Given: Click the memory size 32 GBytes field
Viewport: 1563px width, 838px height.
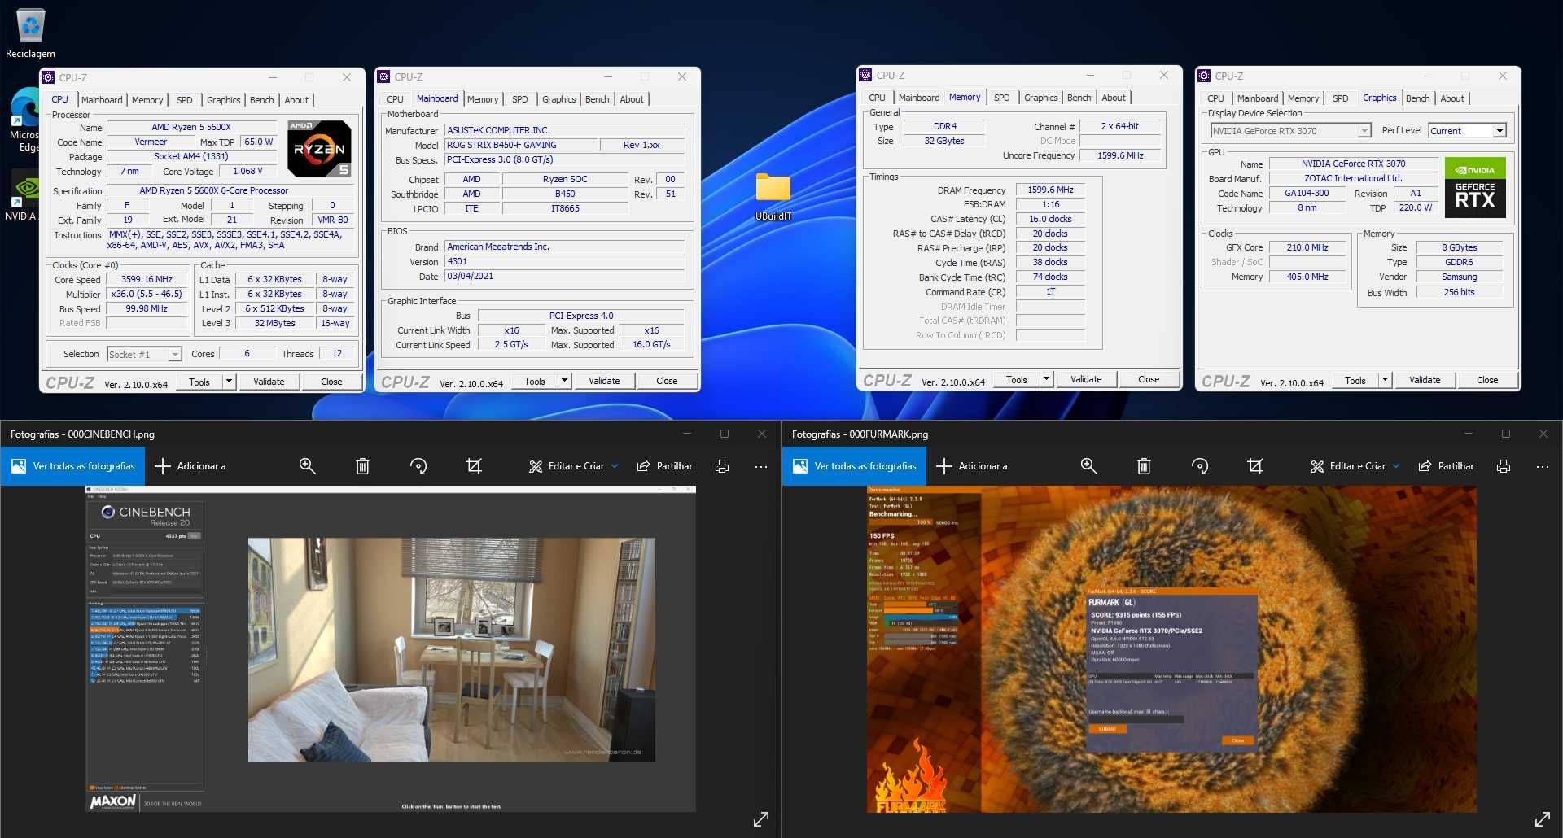Looking at the screenshot, I should tap(944, 141).
